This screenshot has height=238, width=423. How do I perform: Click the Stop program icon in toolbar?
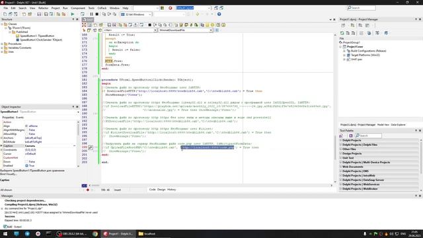[x=97, y=14]
